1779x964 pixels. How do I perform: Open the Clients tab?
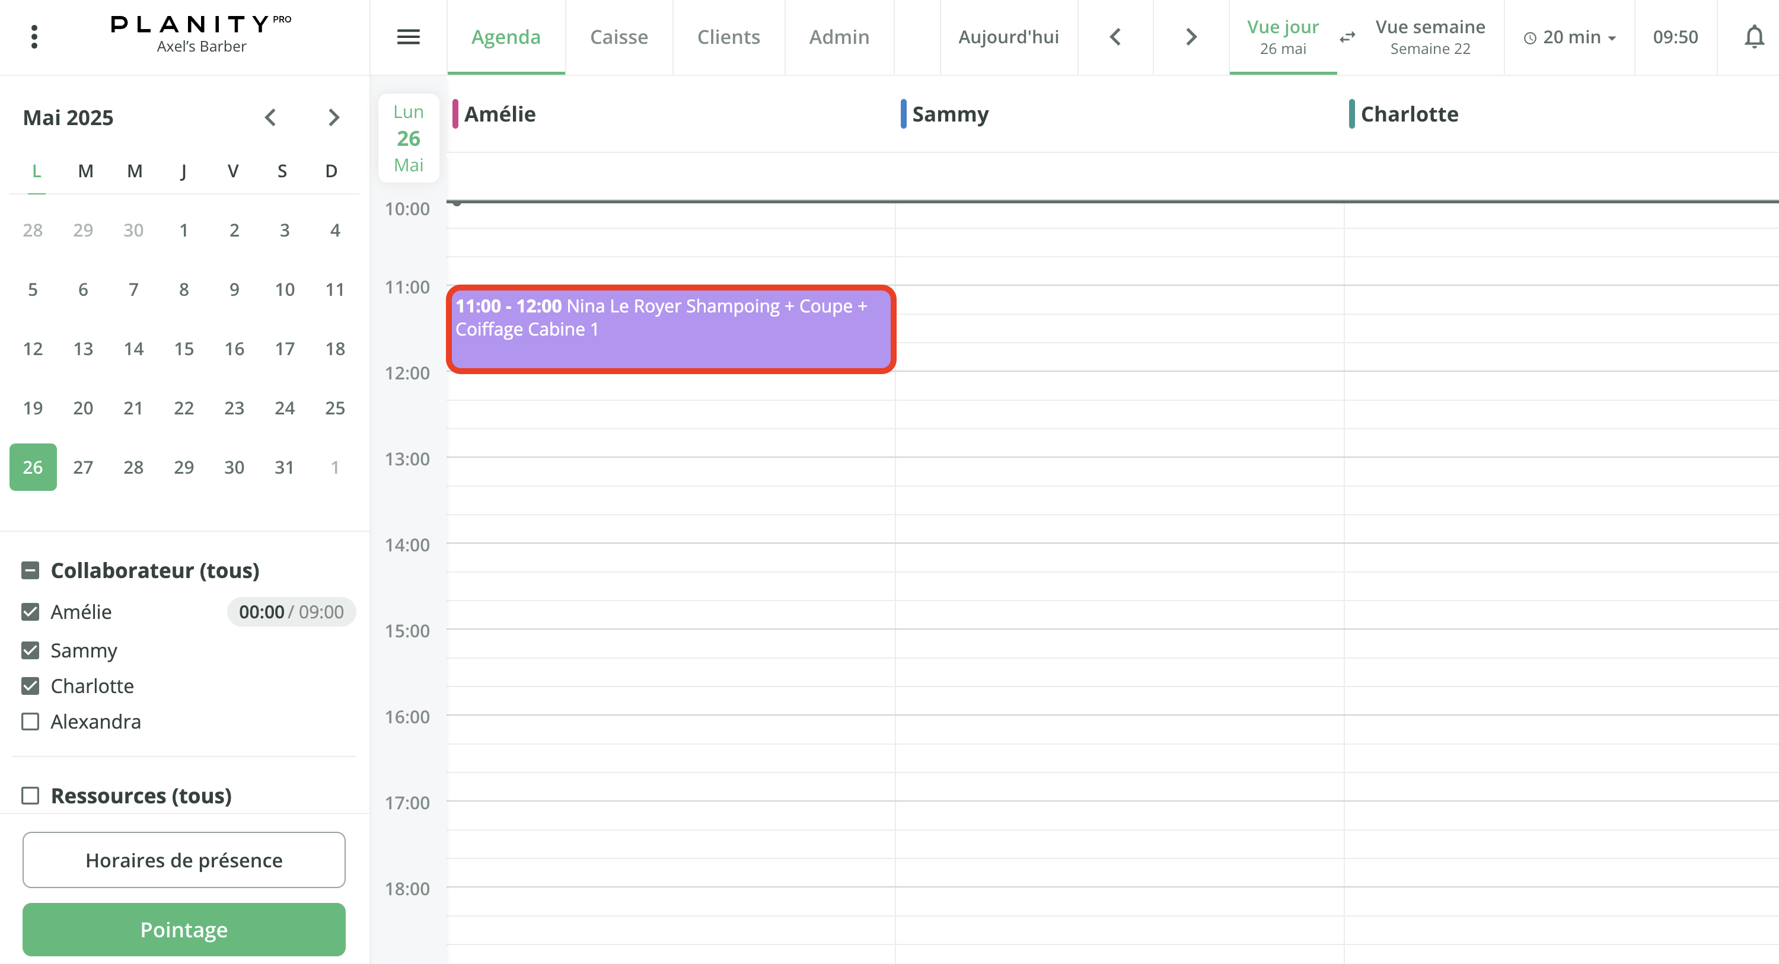pyautogui.click(x=729, y=37)
